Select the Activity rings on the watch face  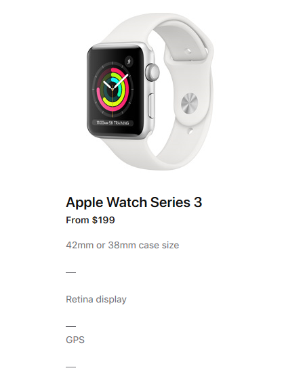click(113, 89)
